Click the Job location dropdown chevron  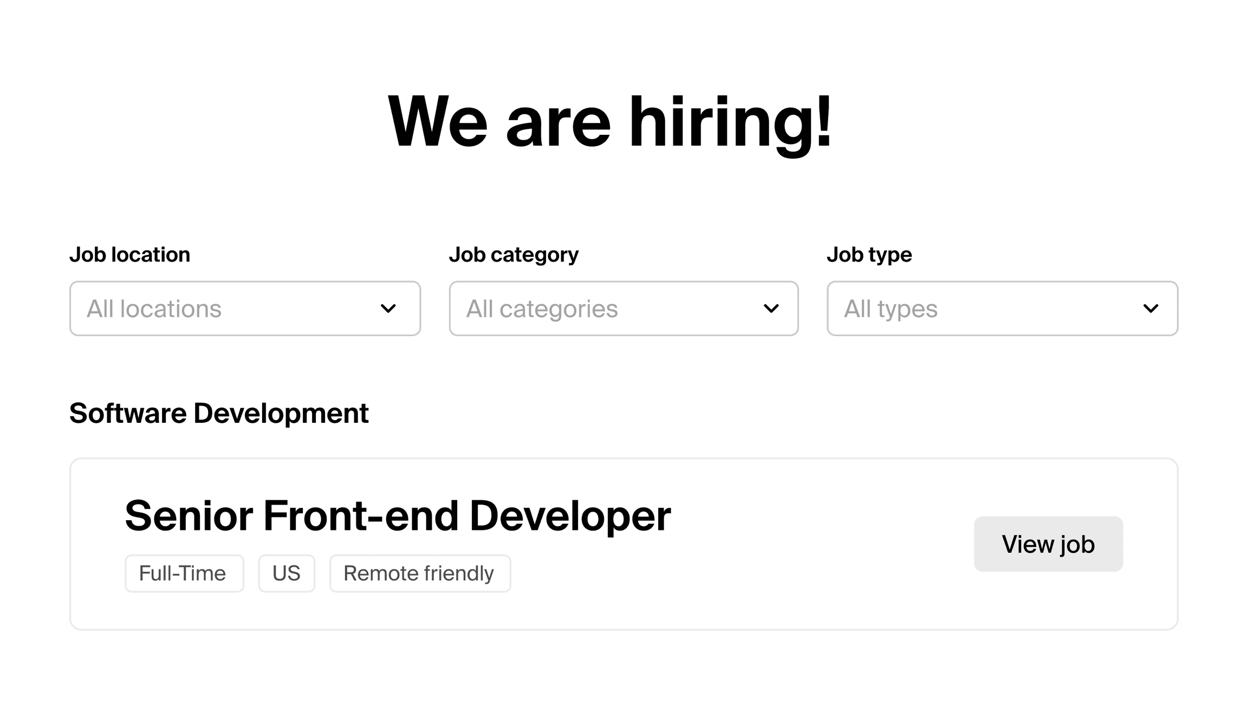tap(388, 309)
